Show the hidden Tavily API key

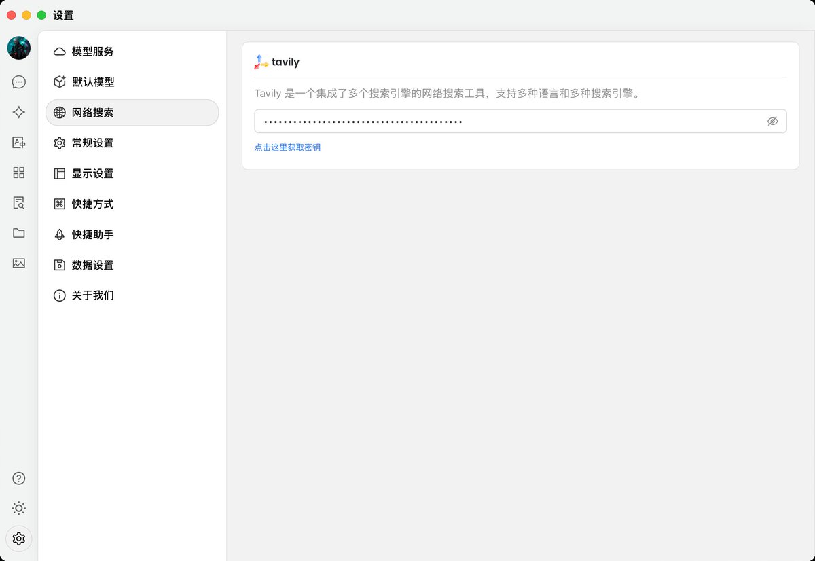tap(772, 122)
